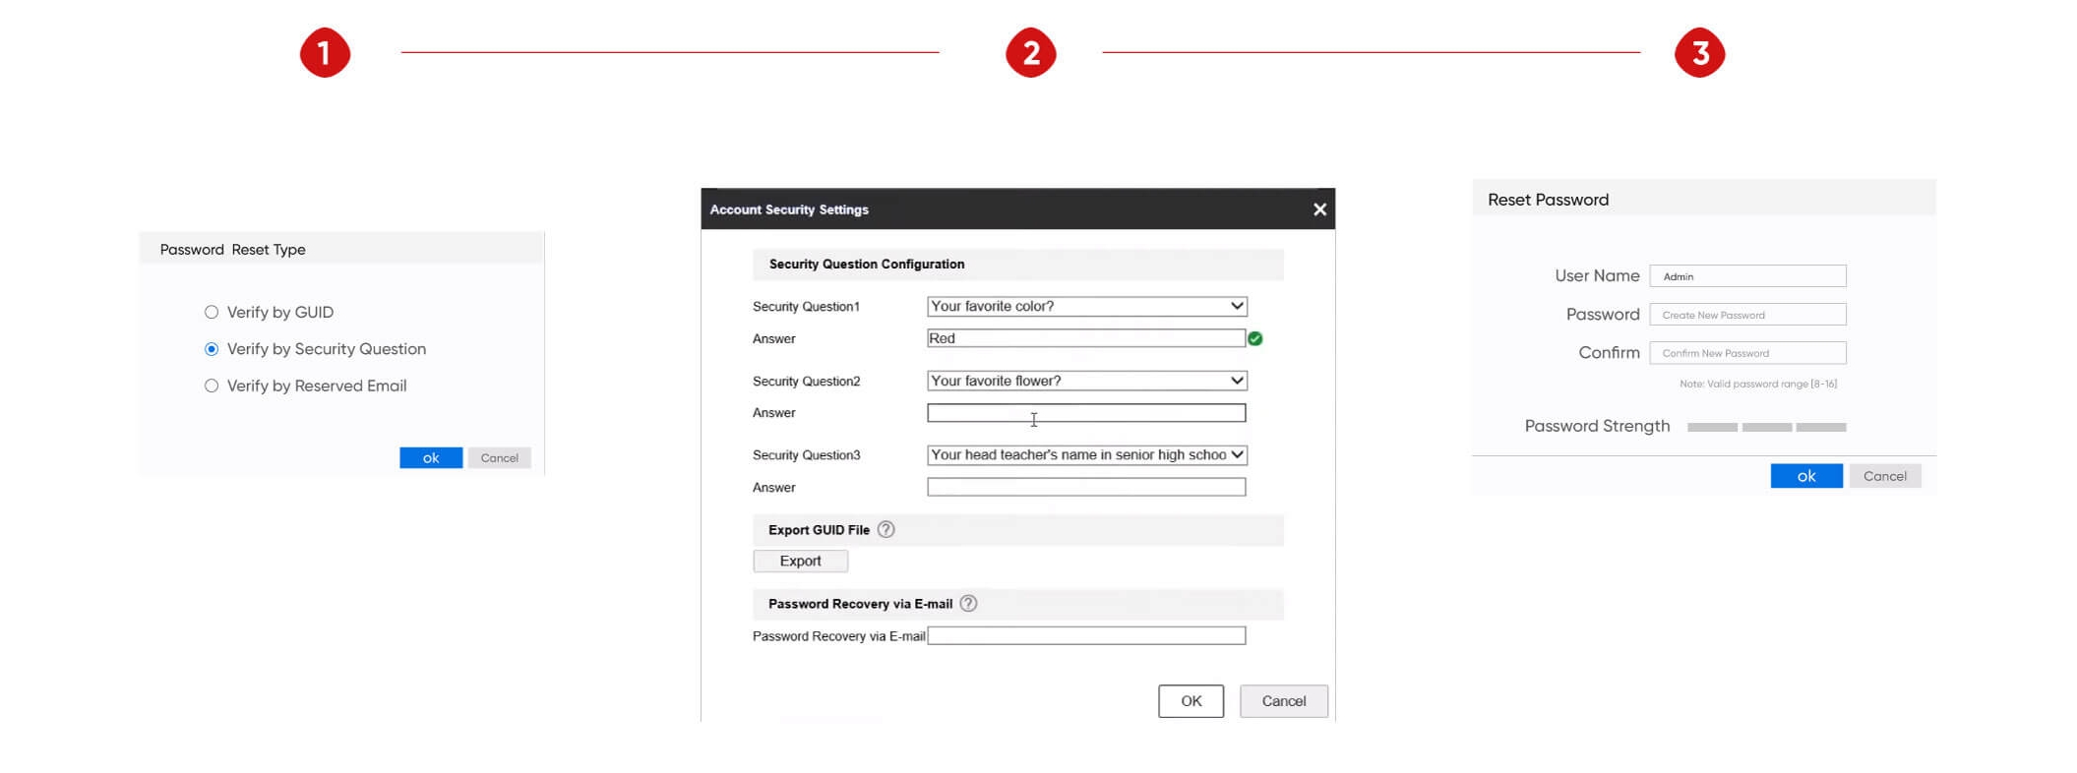Viewport: 2077px width, 773px height.
Task: Click OK in Account Security Settings dialog
Action: point(1191,700)
